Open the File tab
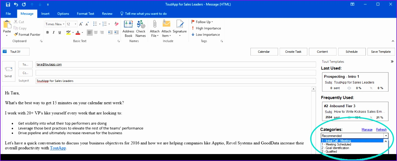Image resolution: width=397 pixels, height=161 pixels. pyautogui.click(x=8, y=14)
